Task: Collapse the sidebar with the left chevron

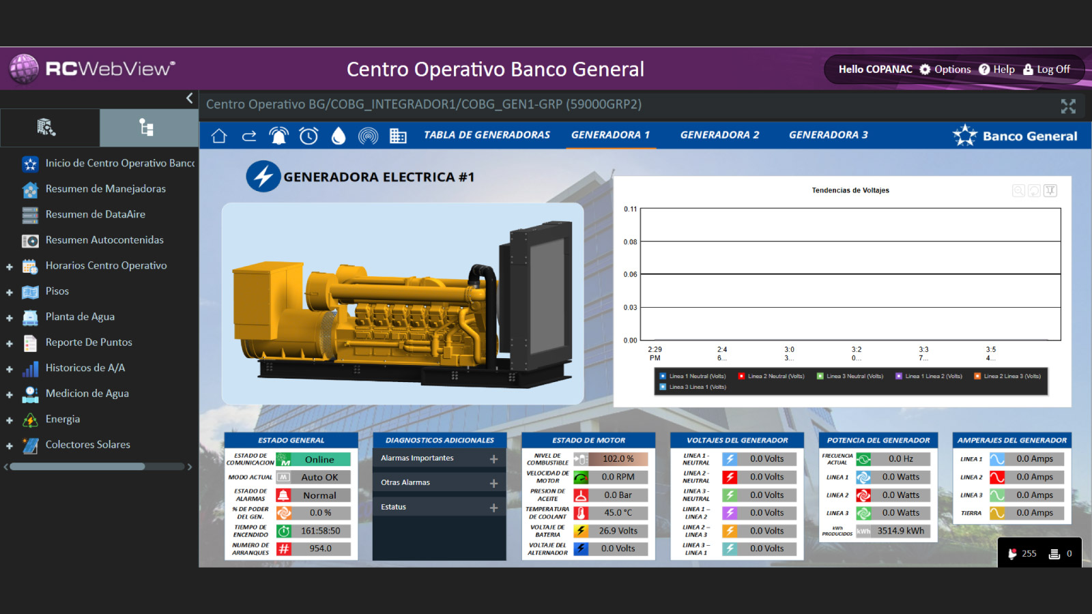Action: coord(190,98)
